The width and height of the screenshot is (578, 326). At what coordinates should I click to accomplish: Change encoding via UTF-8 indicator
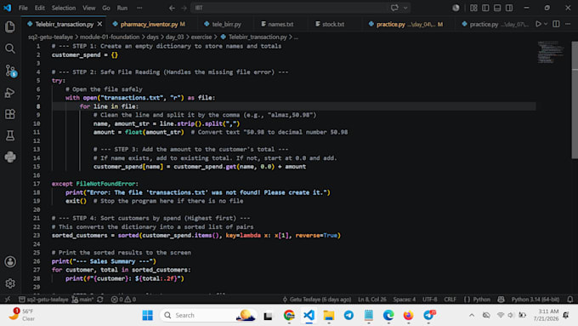(429, 300)
